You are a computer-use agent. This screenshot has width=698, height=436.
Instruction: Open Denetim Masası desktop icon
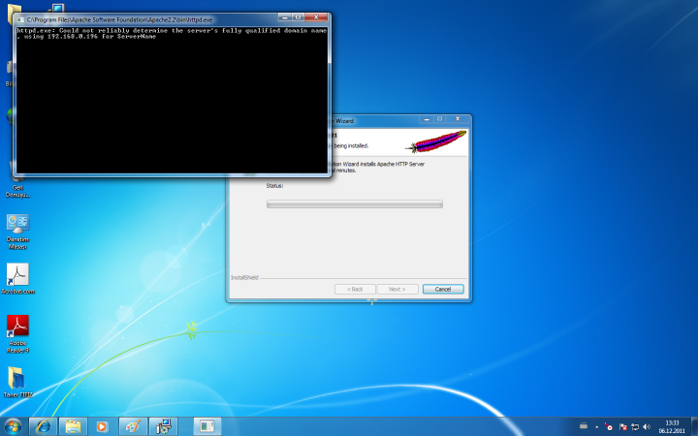point(17,224)
